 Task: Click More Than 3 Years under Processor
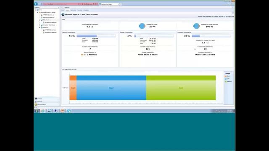point(205,55)
